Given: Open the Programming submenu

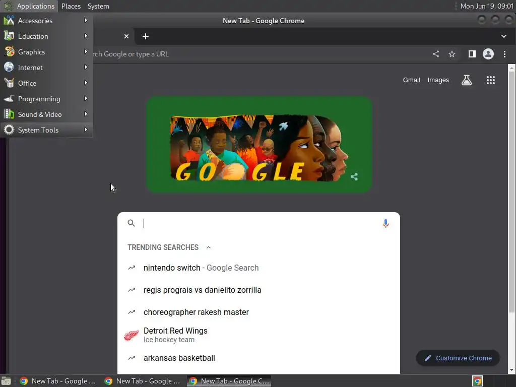Looking at the screenshot, I should [x=46, y=99].
